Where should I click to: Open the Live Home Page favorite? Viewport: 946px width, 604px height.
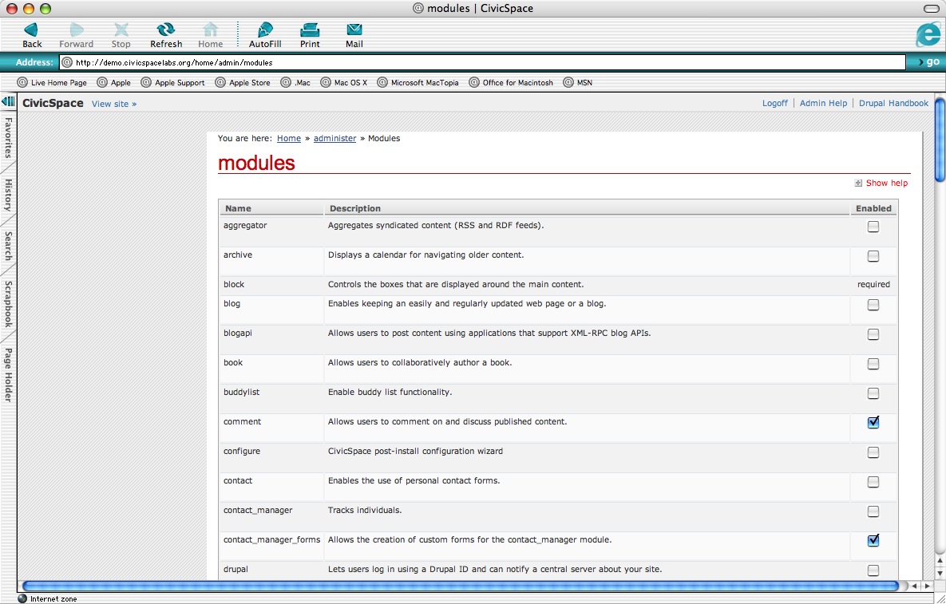(x=52, y=83)
